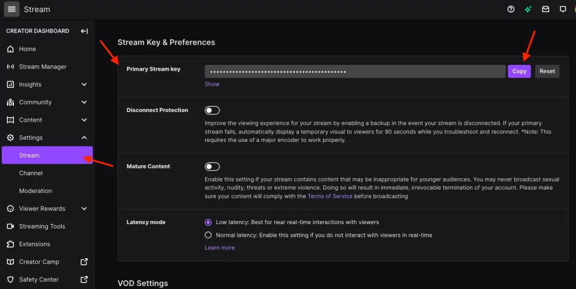Expand the Insights section chevron

pos(84,84)
